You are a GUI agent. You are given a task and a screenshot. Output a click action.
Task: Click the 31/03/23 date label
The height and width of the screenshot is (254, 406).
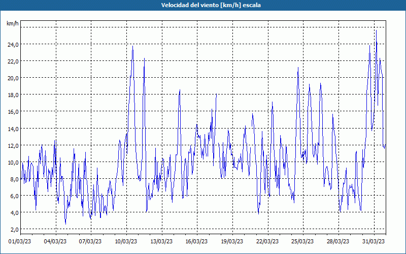click(374, 241)
